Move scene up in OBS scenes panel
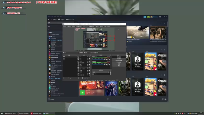 pyautogui.click(x=68, y=78)
